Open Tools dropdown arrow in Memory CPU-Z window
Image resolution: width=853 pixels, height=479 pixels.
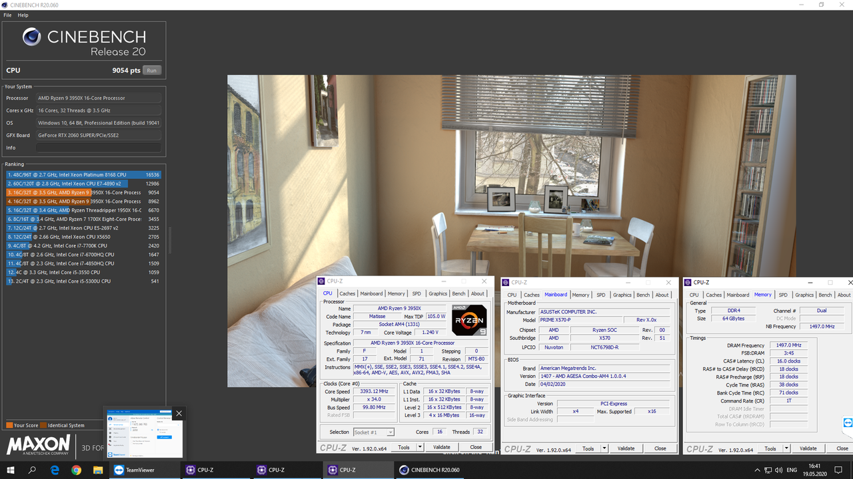(787, 448)
